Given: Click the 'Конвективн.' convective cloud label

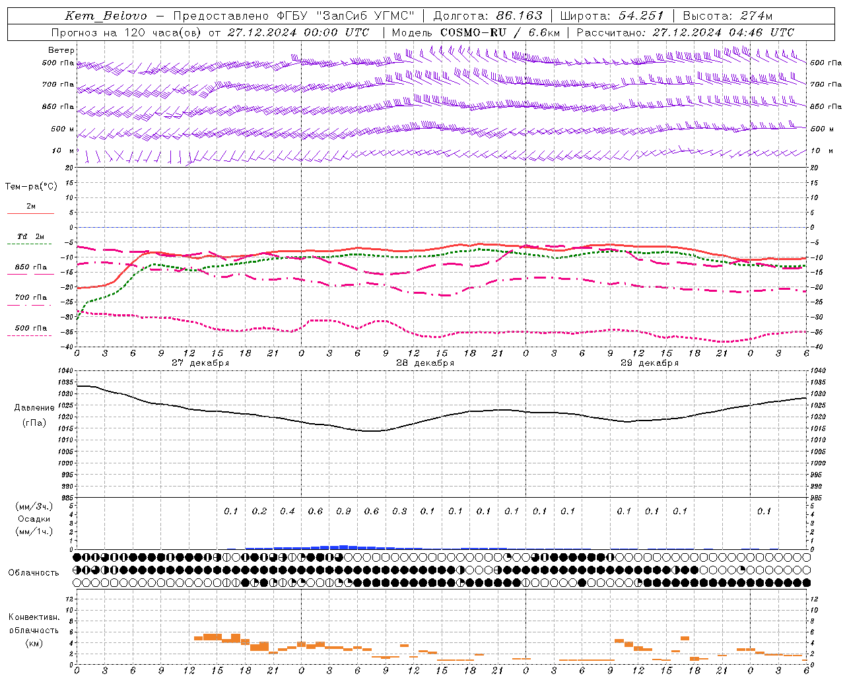Looking at the screenshot, I should pos(34,617).
